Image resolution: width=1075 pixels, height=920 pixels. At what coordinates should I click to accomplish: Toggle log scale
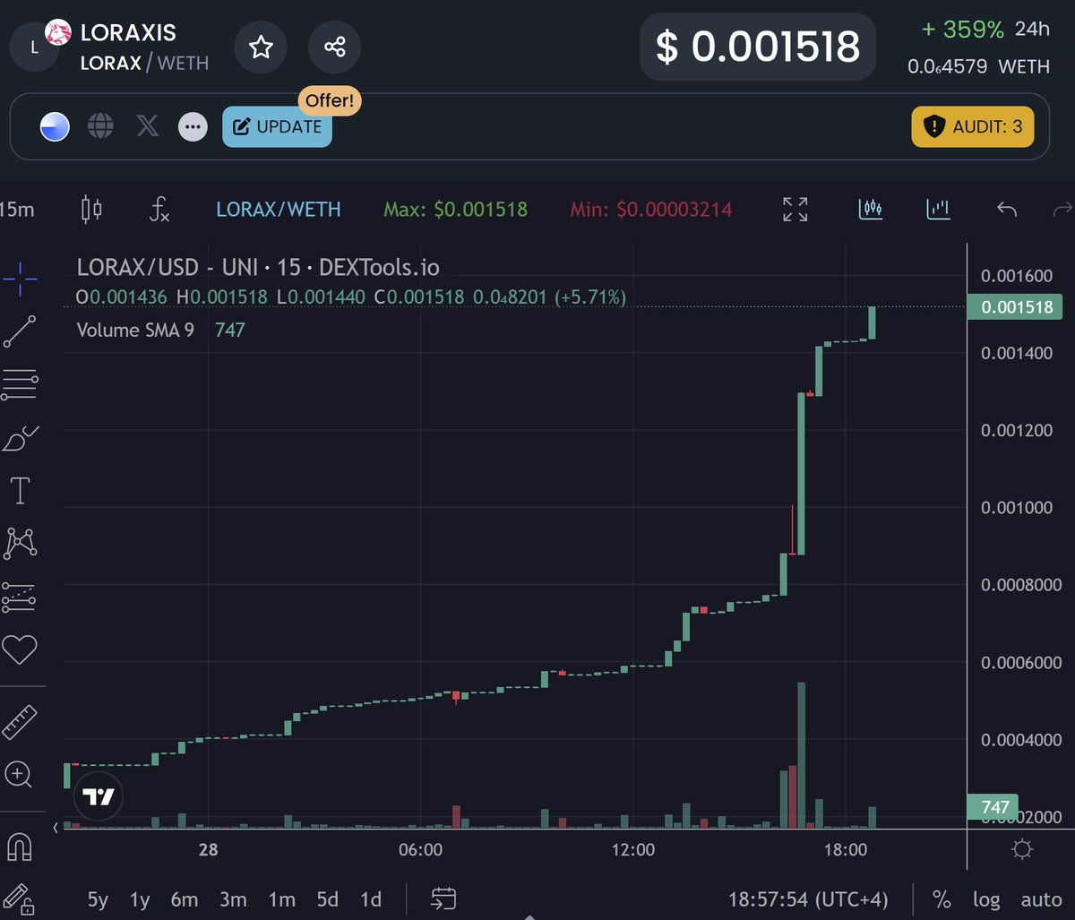pos(986,899)
